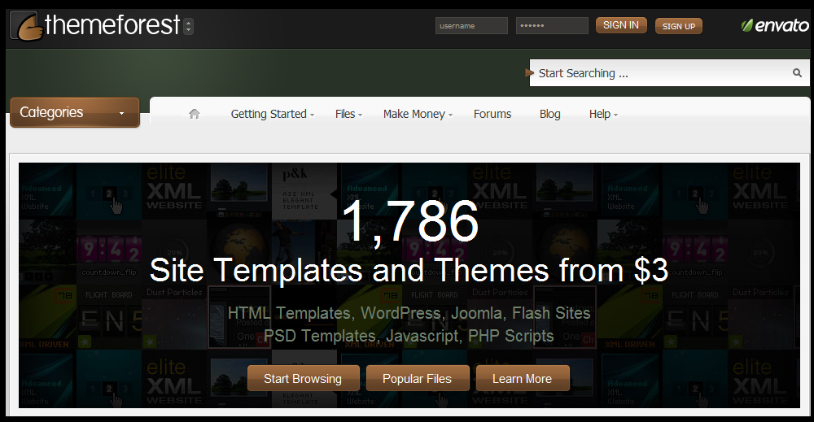Expand the Help menu

603,114
